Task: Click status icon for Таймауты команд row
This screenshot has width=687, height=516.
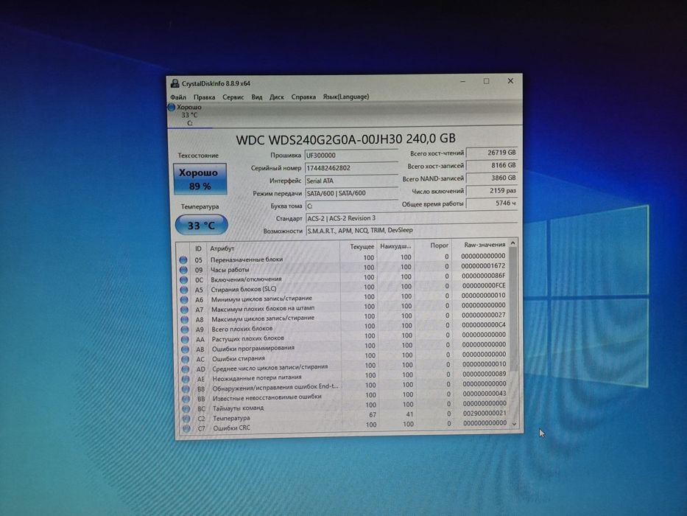Action: point(186,409)
